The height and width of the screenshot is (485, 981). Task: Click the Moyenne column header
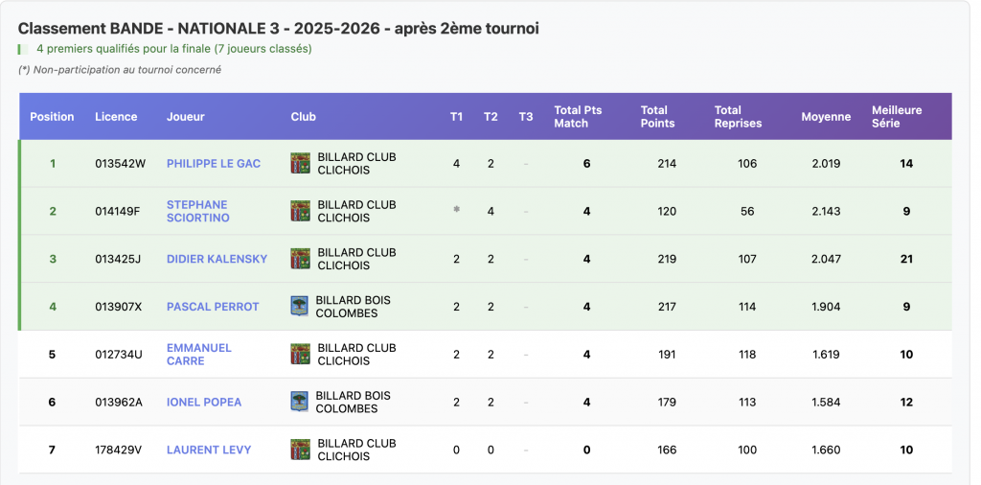(825, 117)
